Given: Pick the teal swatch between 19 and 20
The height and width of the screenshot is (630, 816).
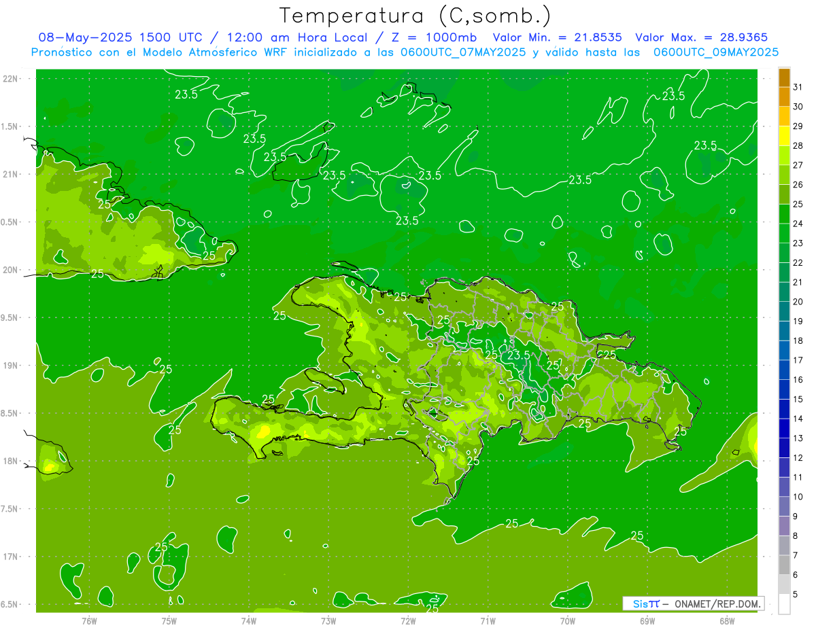Looking at the screenshot, I should tap(784, 312).
